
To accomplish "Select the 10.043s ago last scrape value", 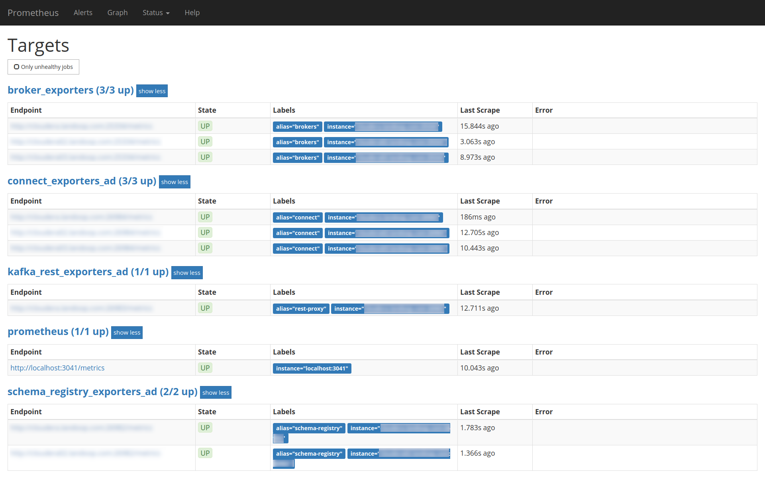I will tap(479, 368).
